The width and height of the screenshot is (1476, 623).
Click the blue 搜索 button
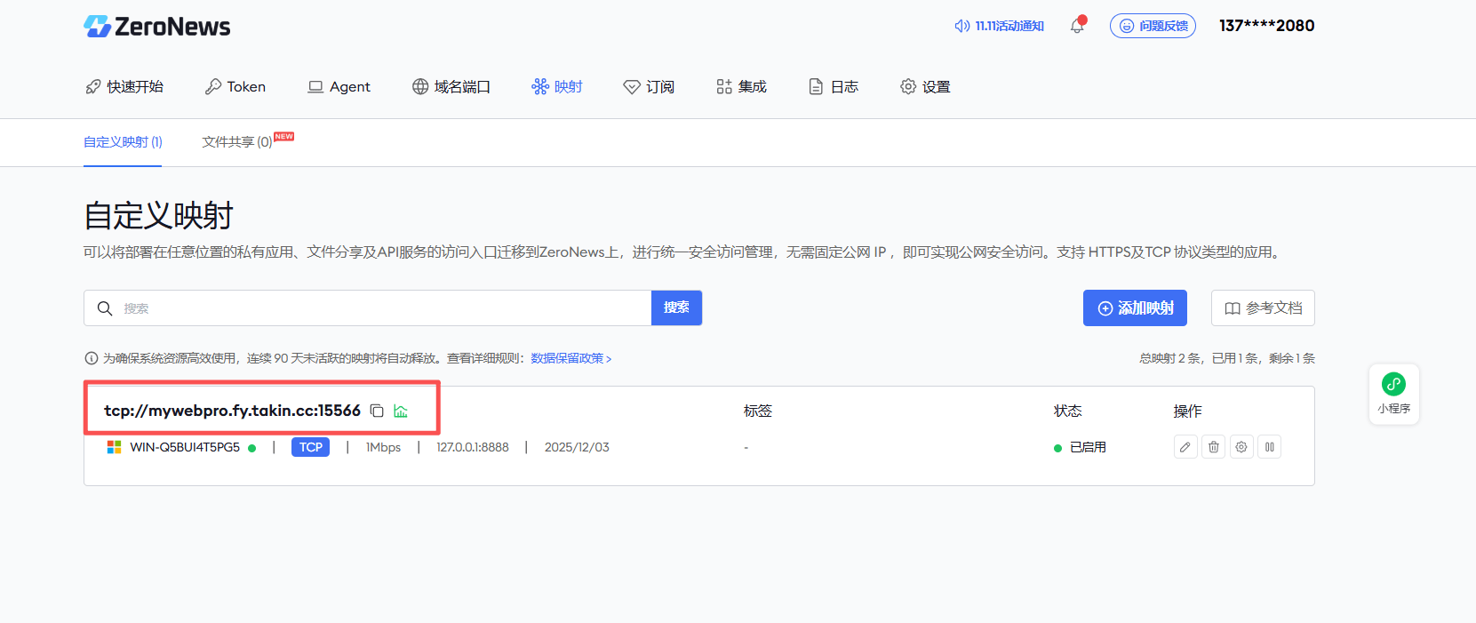click(x=676, y=308)
